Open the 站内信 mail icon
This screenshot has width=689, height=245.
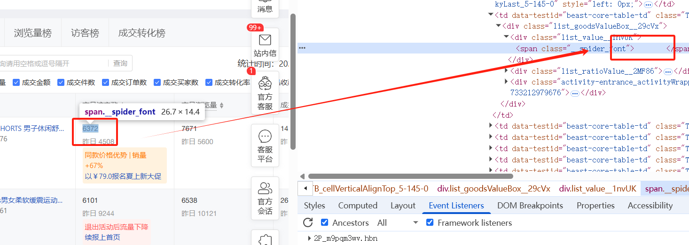[x=265, y=40]
